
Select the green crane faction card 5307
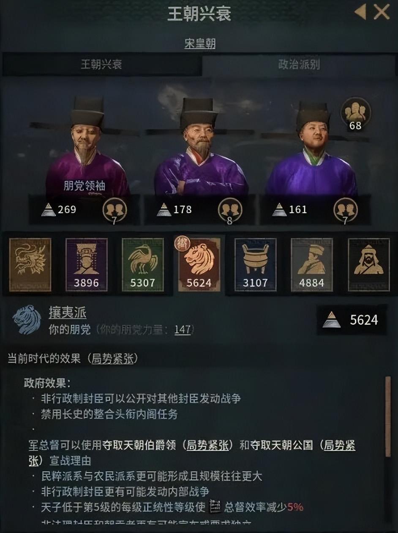(143, 265)
